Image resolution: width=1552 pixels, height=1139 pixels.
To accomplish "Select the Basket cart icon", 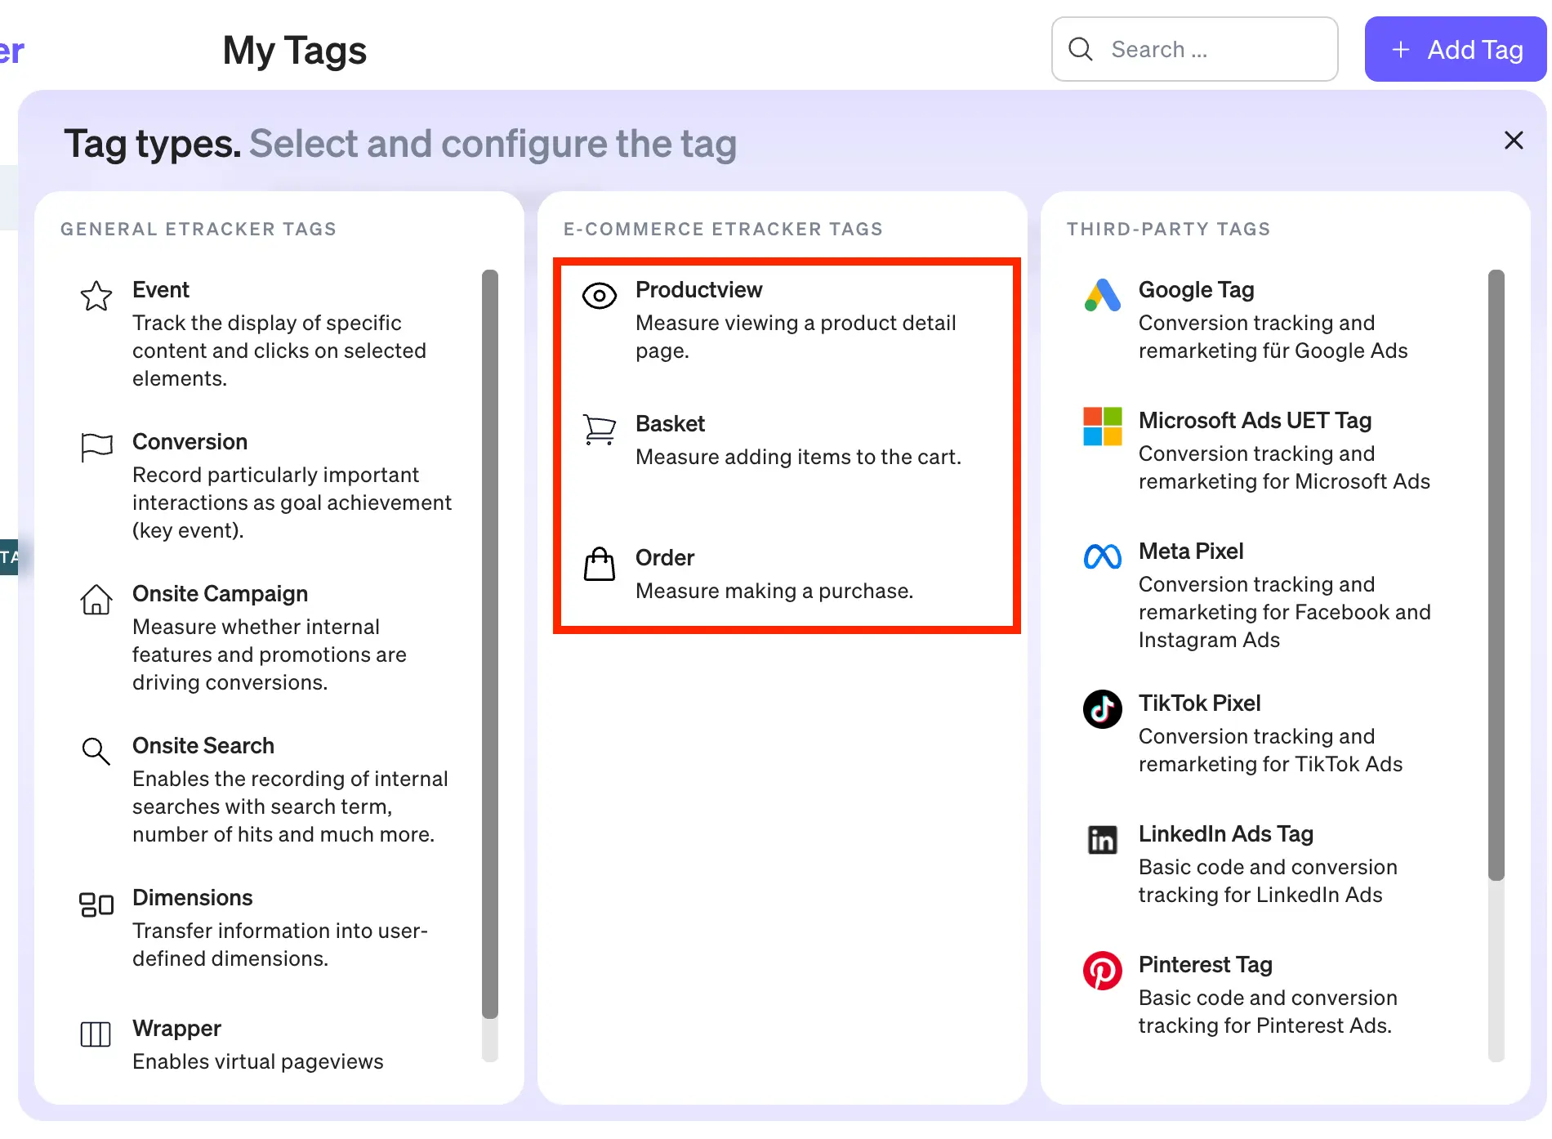I will tap(599, 429).
